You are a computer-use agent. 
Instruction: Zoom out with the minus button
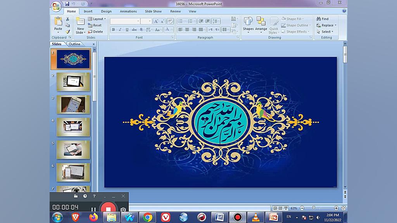(302, 208)
